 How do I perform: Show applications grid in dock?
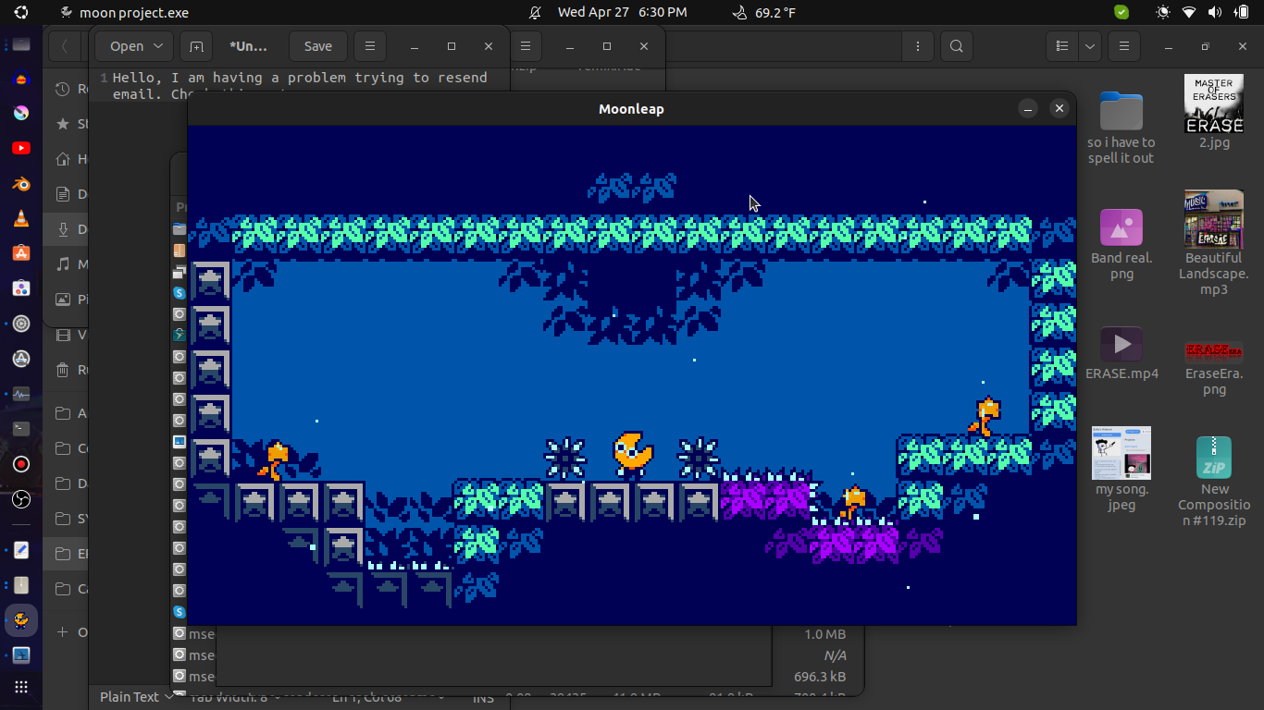coord(21,687)
